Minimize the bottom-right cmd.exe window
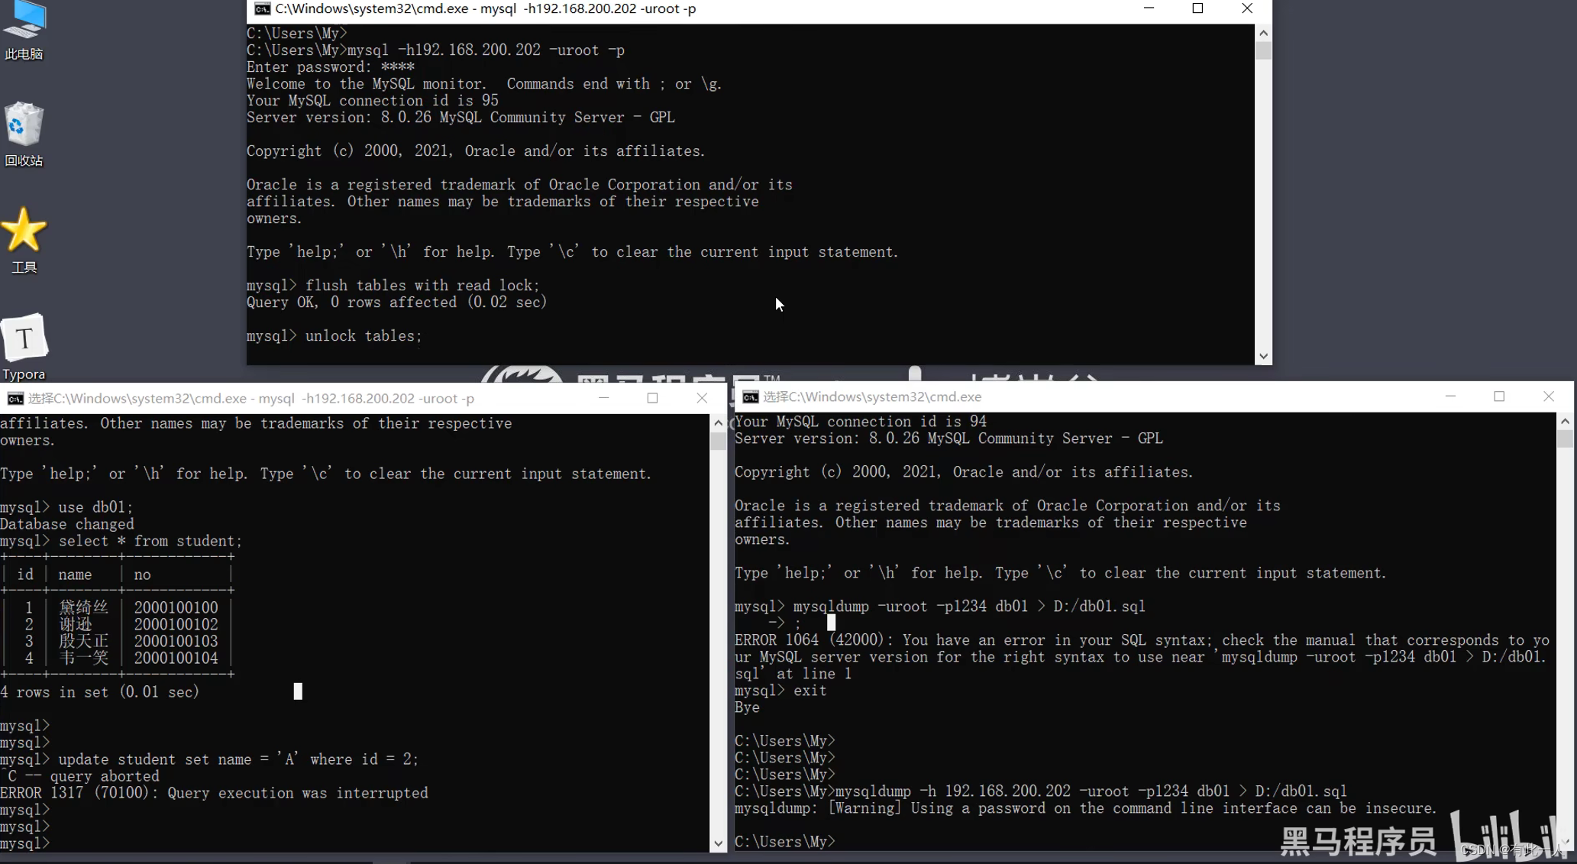This screenshot has width=1577, height=864. click(x=1450, y=396)
